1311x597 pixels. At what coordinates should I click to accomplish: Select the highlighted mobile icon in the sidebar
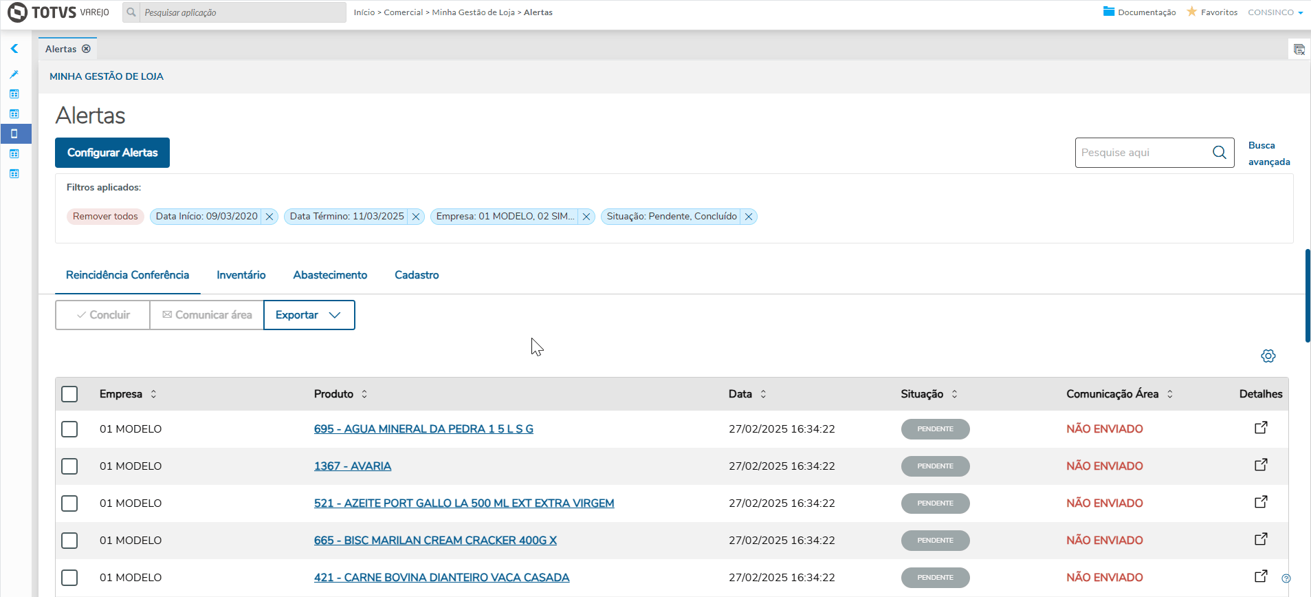14,133
